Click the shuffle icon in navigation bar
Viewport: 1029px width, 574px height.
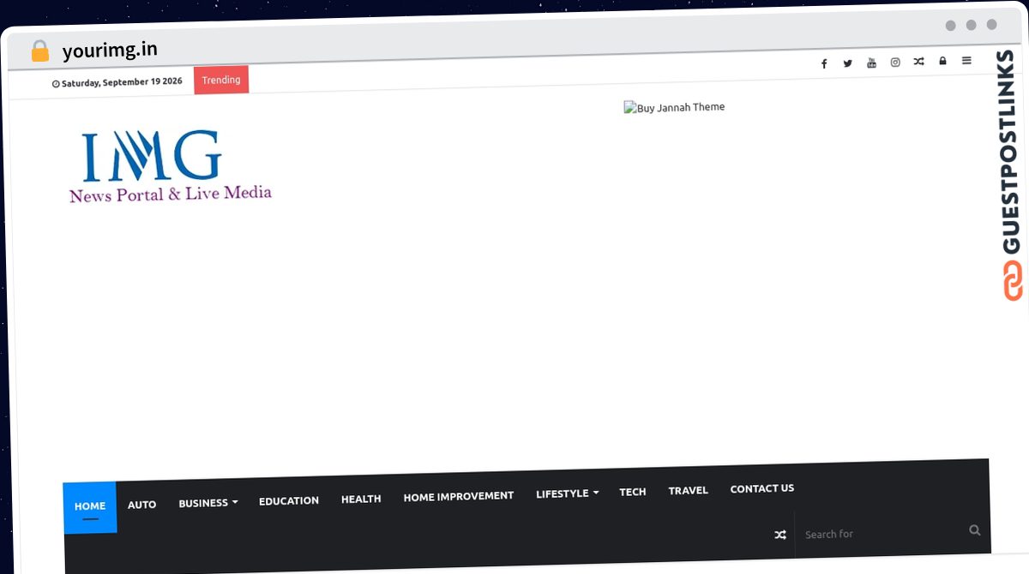point(780,535)
